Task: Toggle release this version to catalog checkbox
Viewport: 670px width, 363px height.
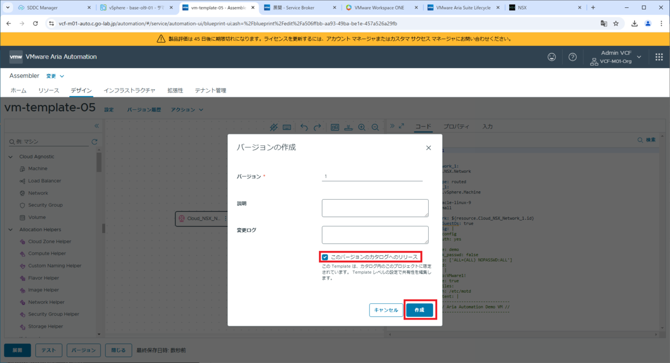Action: [325, 257]
